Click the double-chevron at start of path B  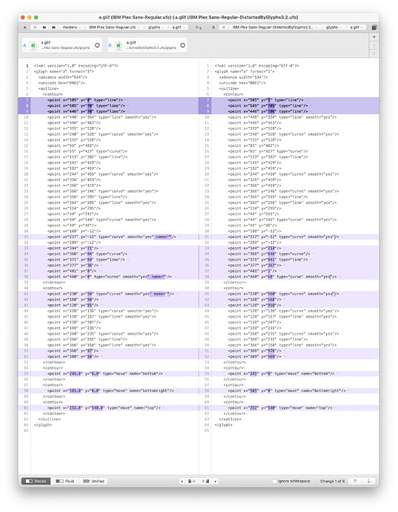tap(224, 27)
